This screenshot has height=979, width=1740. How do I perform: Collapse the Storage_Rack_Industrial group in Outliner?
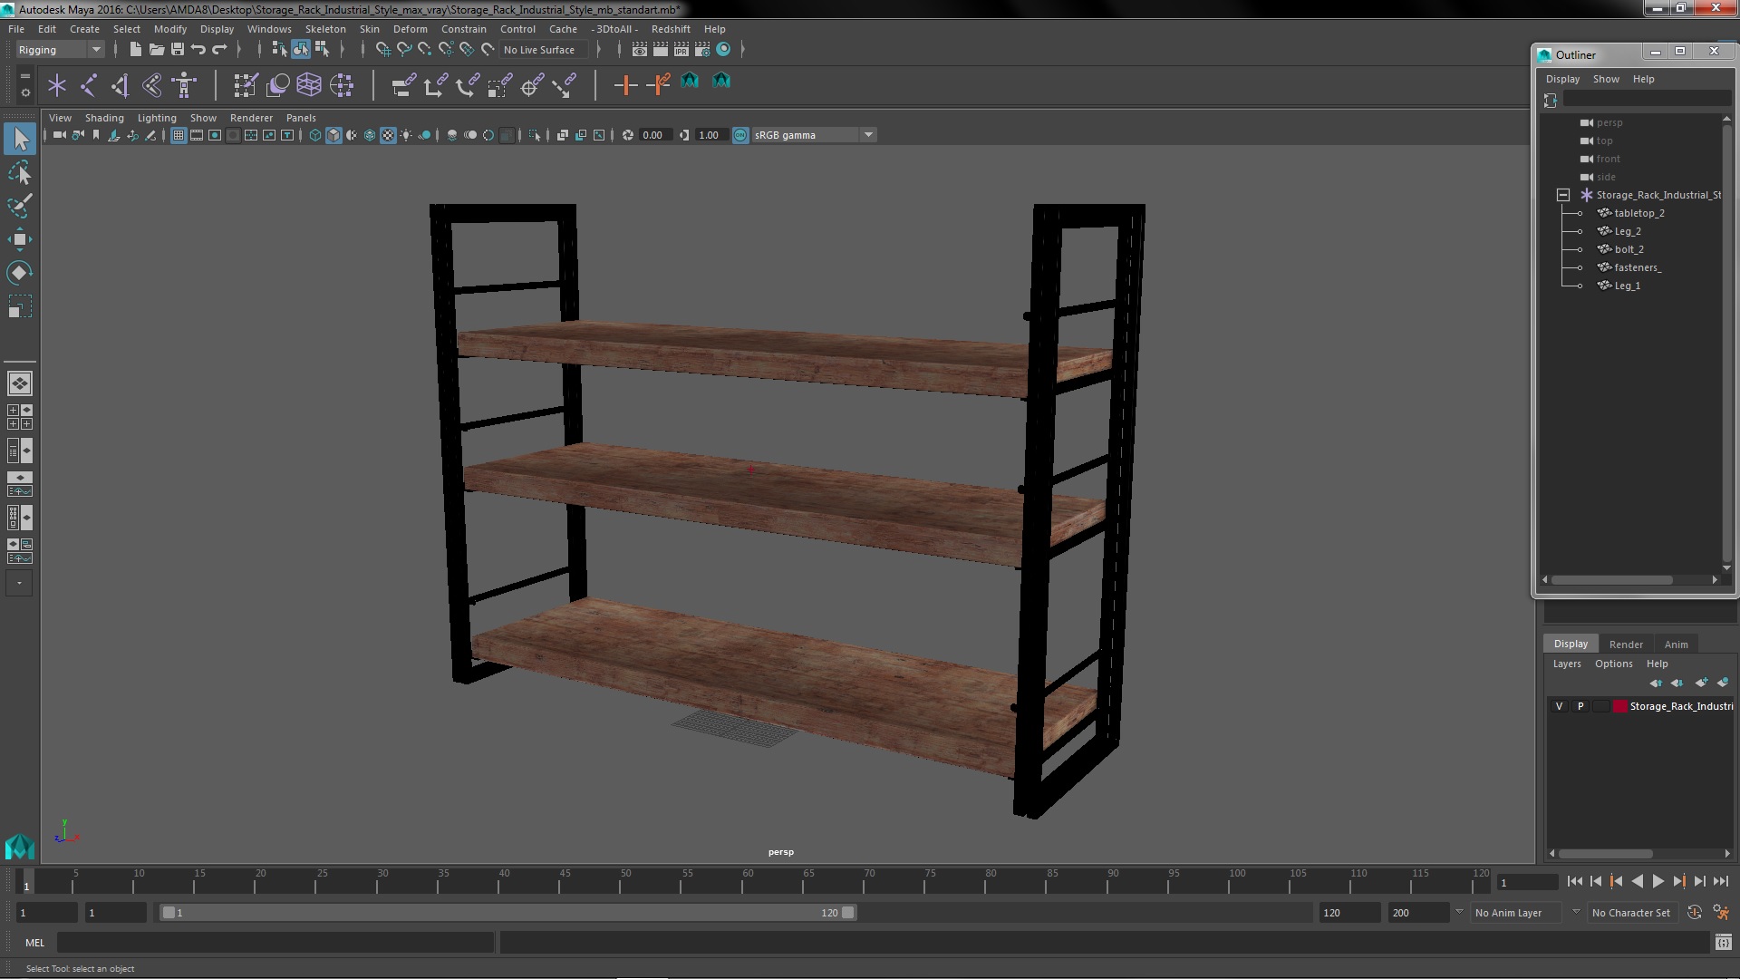(1563, 195)
